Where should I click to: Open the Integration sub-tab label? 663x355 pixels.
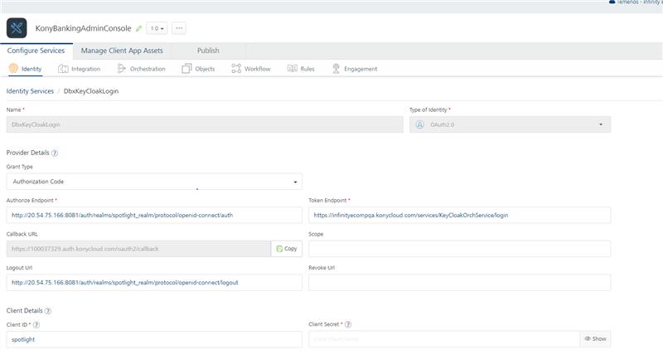click(86, 69)
